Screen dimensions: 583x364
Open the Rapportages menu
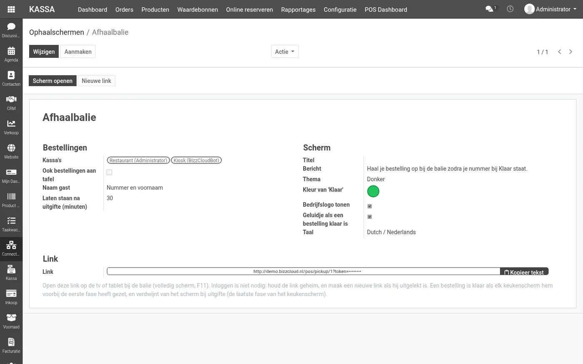click(x=298, y=9)
